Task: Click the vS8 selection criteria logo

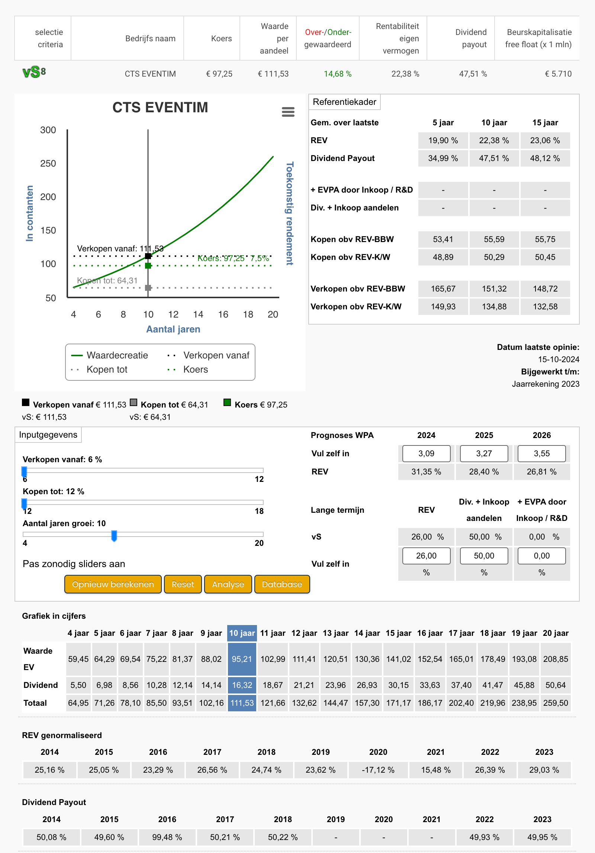Action: point(34,72)
